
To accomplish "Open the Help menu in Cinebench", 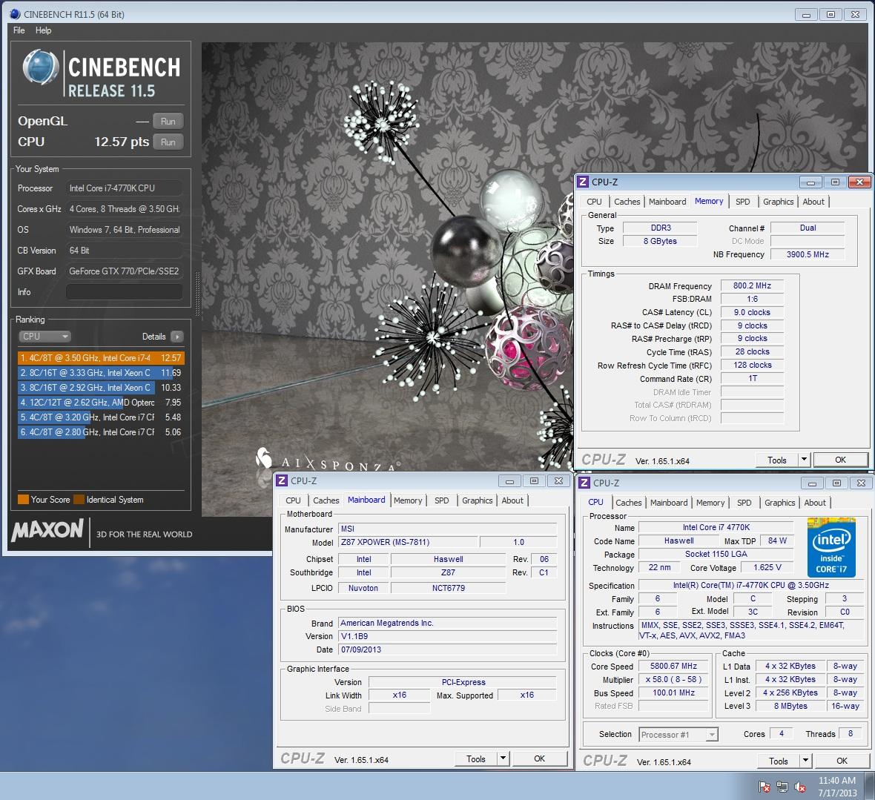I will point(43,30).
